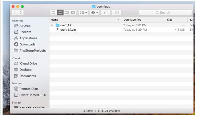The image size is (197, 115).
Task: Switch to list view
Action: click(x=60, y=12)
